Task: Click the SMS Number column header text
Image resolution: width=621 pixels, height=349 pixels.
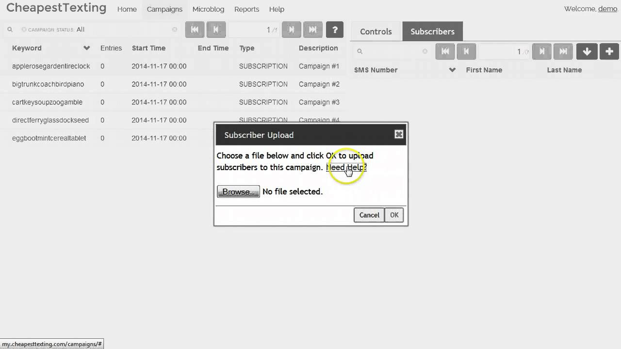Action: [376, 70]
